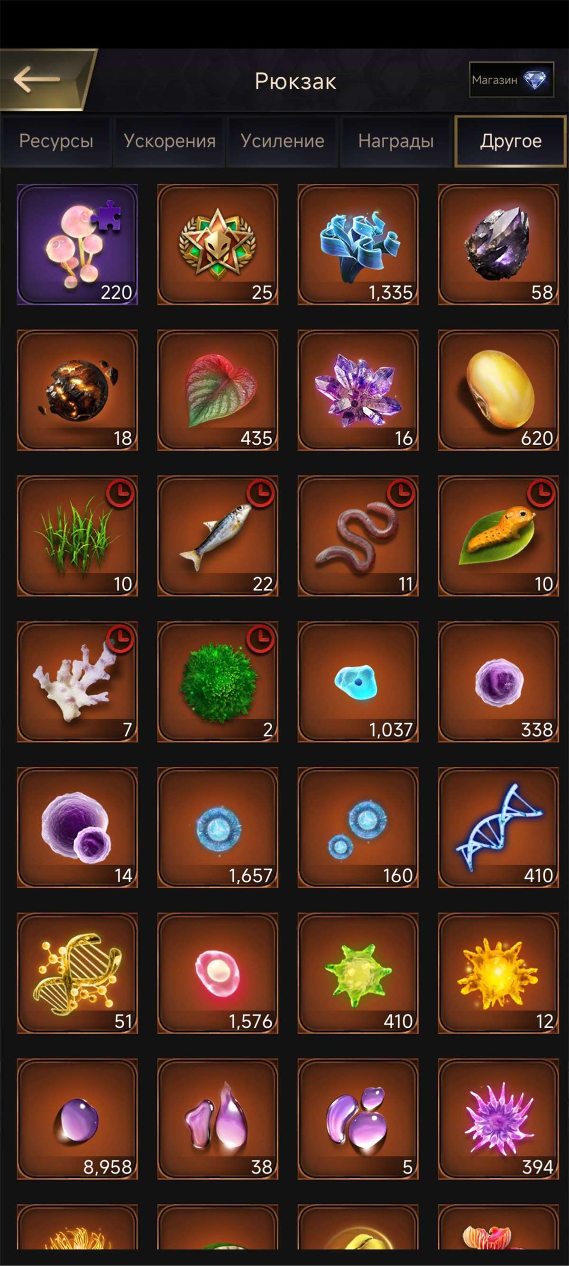Screen dimensions: 569x1266
Task: Choose the purple crystal cluster item
Action: (x=358, y=390)
